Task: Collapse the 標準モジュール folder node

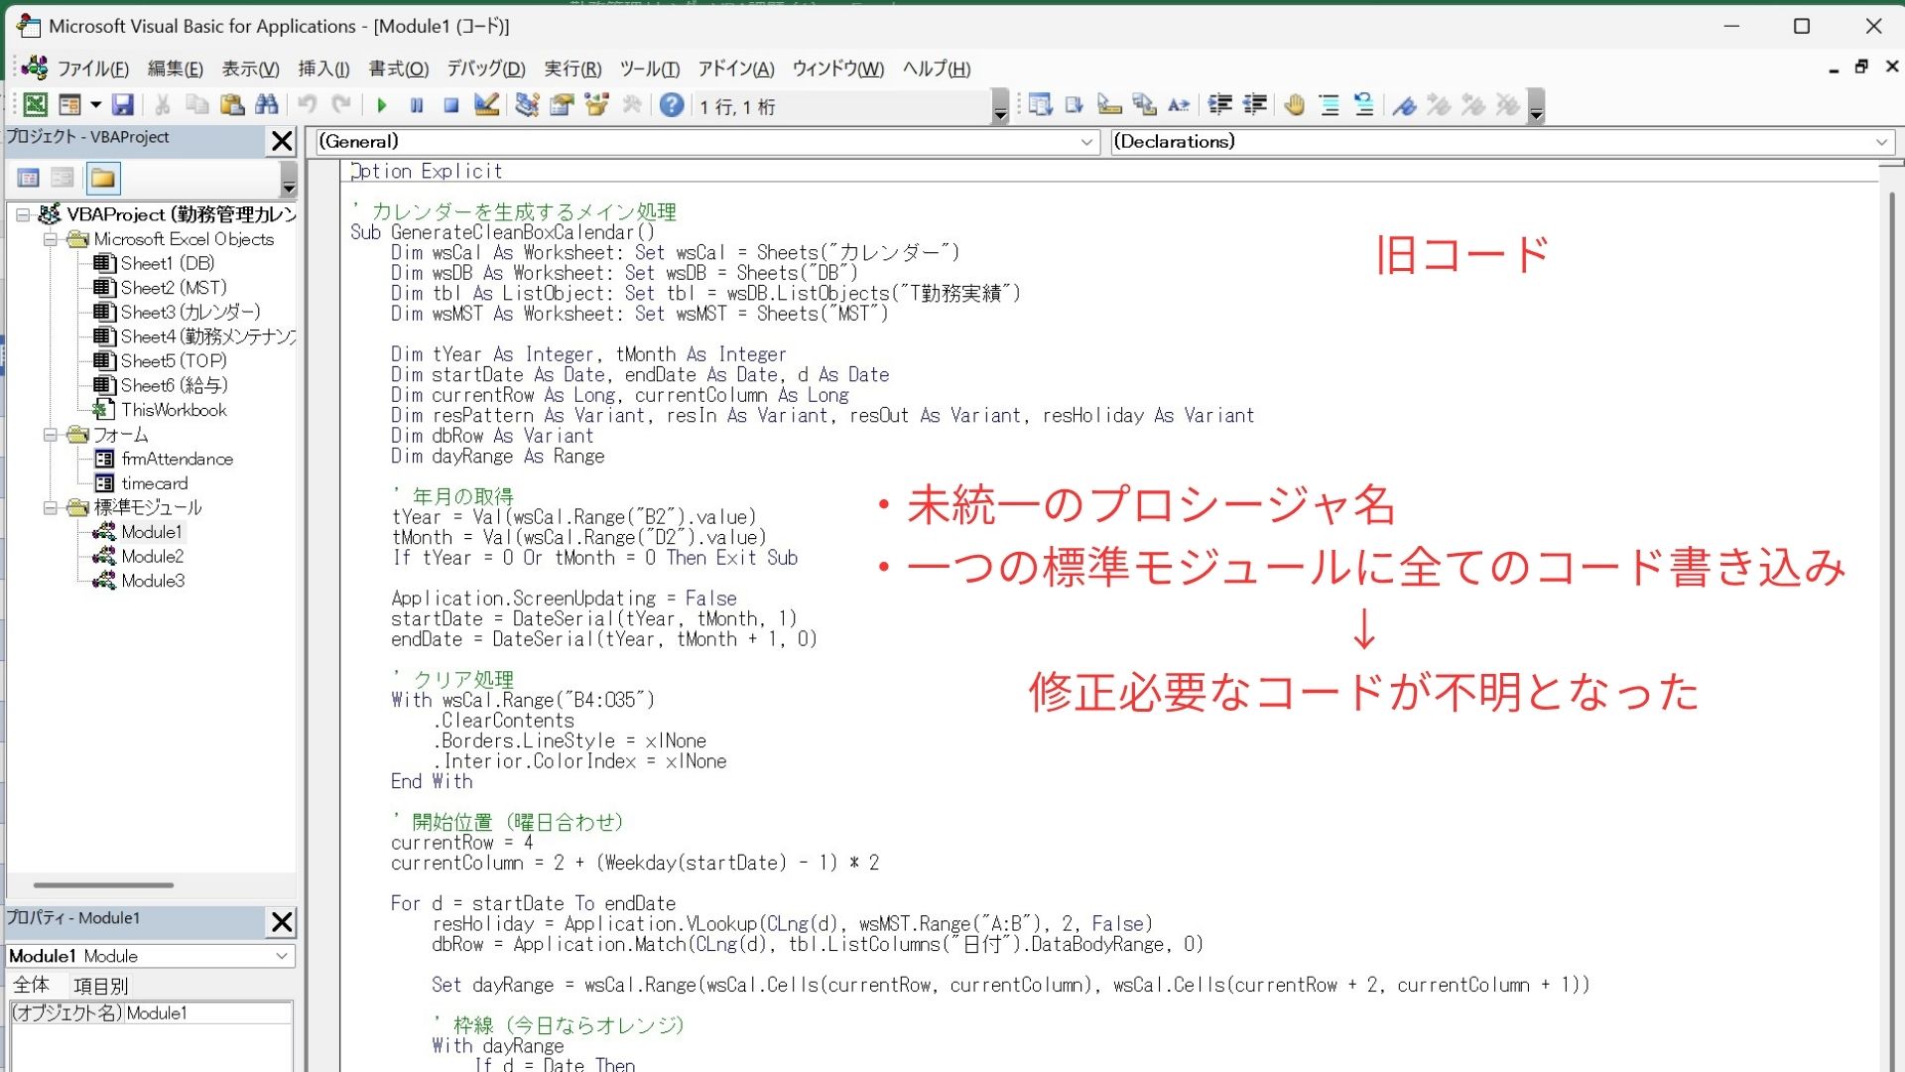Action: click(50, 508)
